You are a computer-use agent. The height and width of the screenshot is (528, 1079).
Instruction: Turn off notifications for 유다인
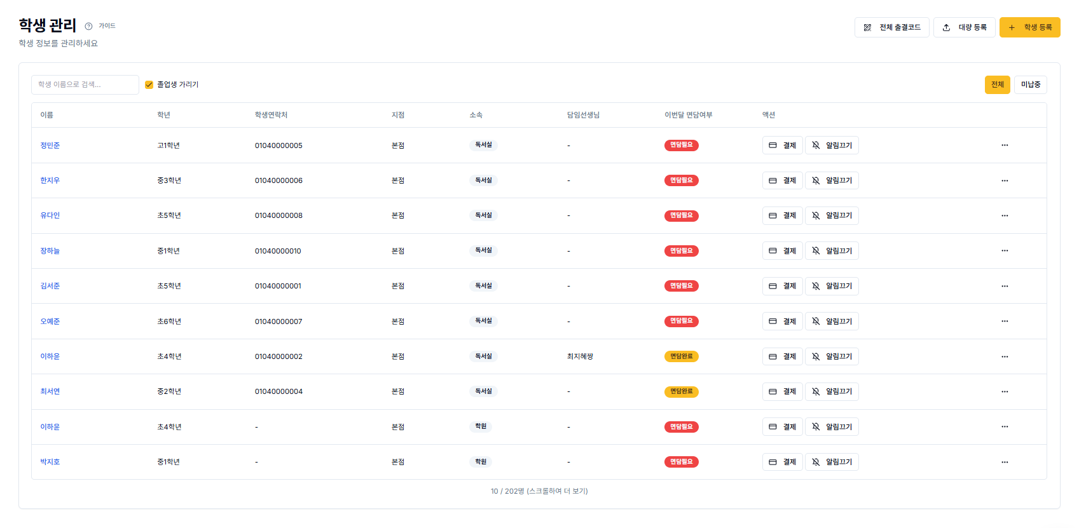(x=832, y=216)
